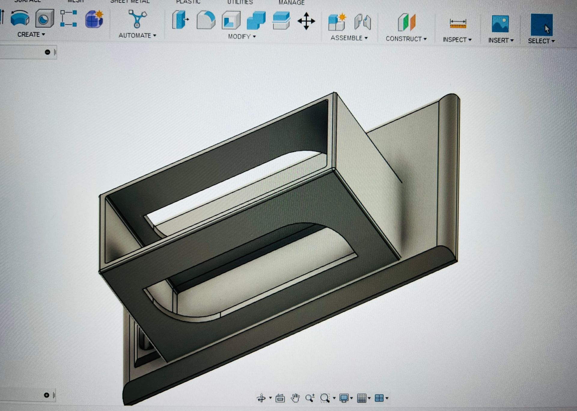Viewport: 577px width, 411px height.
Task: Choose the Shell tool icon
Action: [231, 20]
